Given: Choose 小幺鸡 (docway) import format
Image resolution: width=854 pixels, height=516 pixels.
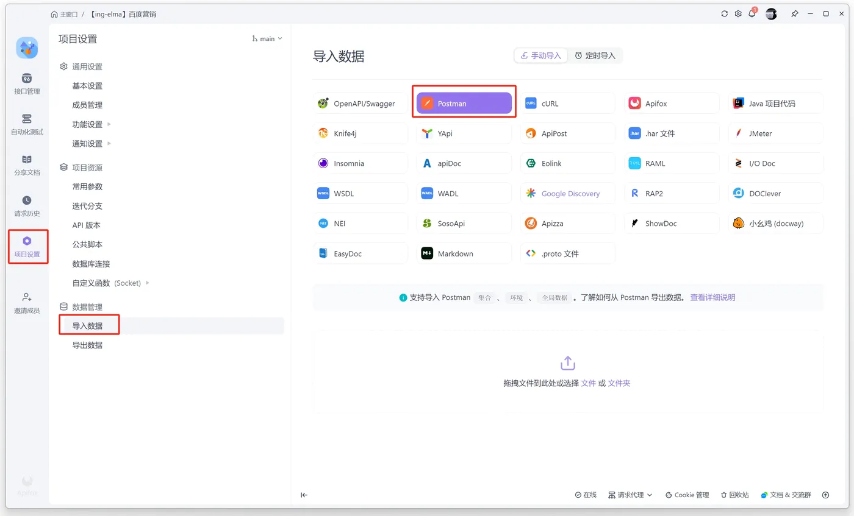Looking at the screenshot, I should [775, 224].
